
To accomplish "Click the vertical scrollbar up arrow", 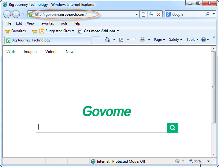I will [x=213, y=49].
